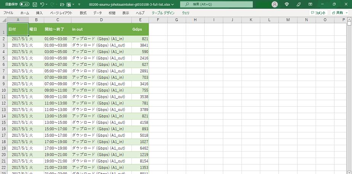
Task: Select column E header
Action: (x=140, y=20)
